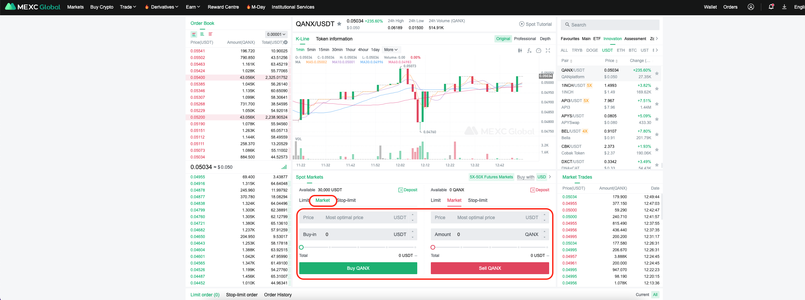Open the More intervals dropdown

click(391, 50)
